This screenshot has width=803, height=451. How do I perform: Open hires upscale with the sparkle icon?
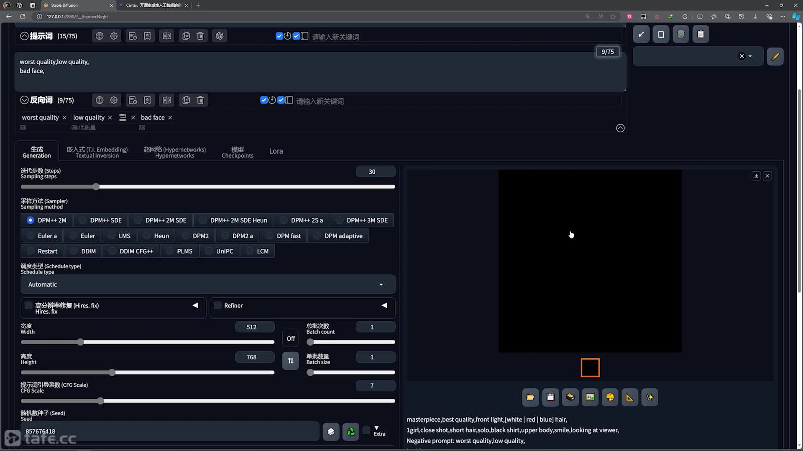point(650,397)
